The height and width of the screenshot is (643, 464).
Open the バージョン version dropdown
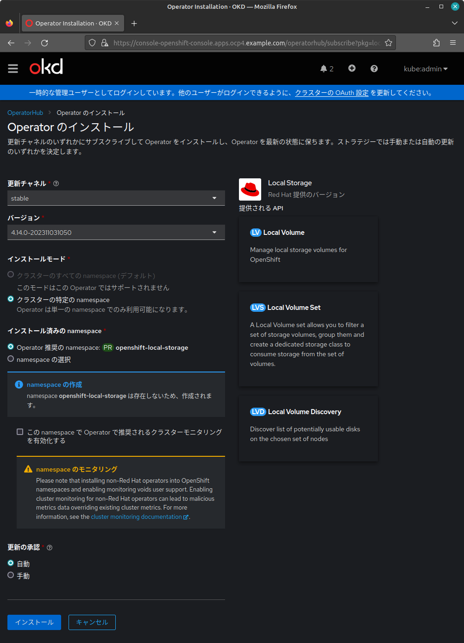tap(116, 232)
